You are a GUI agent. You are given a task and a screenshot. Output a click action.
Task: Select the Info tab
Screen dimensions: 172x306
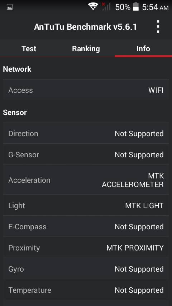tap(143, 49)
